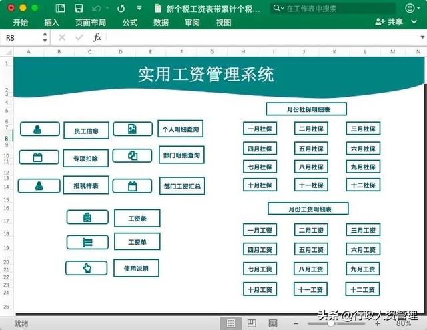Click the picture icon beside 个人明细查询

click(133, 129)
